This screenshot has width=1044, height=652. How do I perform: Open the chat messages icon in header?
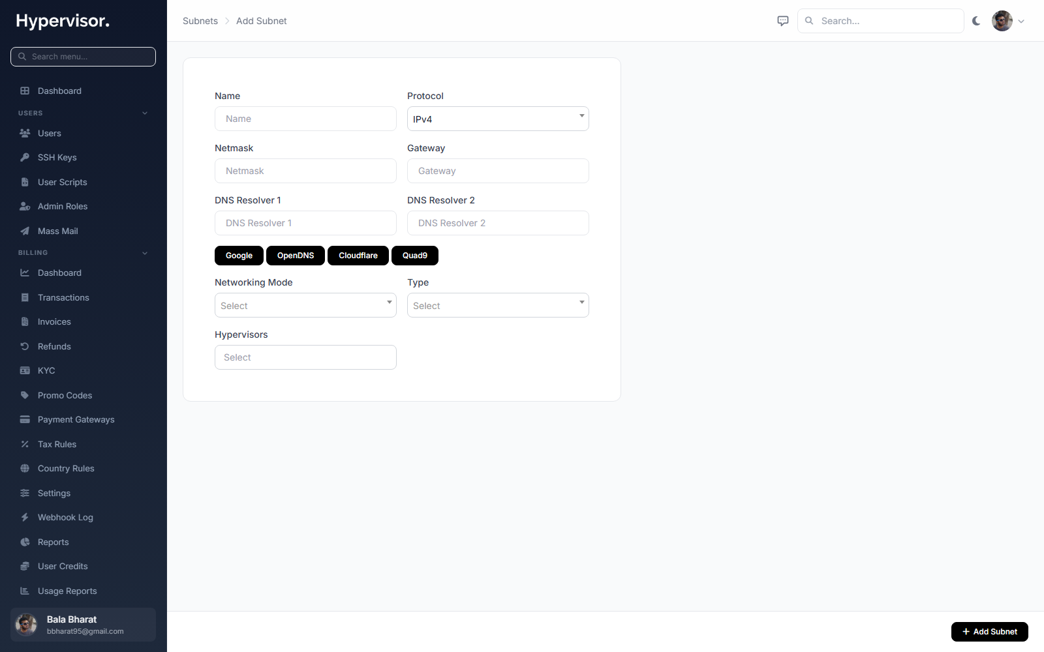(783, 21)
